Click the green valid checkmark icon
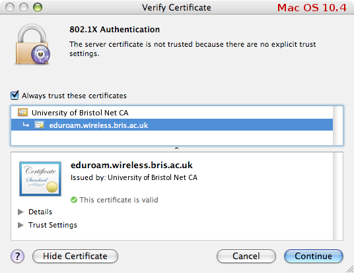Image resolution: width=354 pixels, height=273 pixels. [74, 200]
